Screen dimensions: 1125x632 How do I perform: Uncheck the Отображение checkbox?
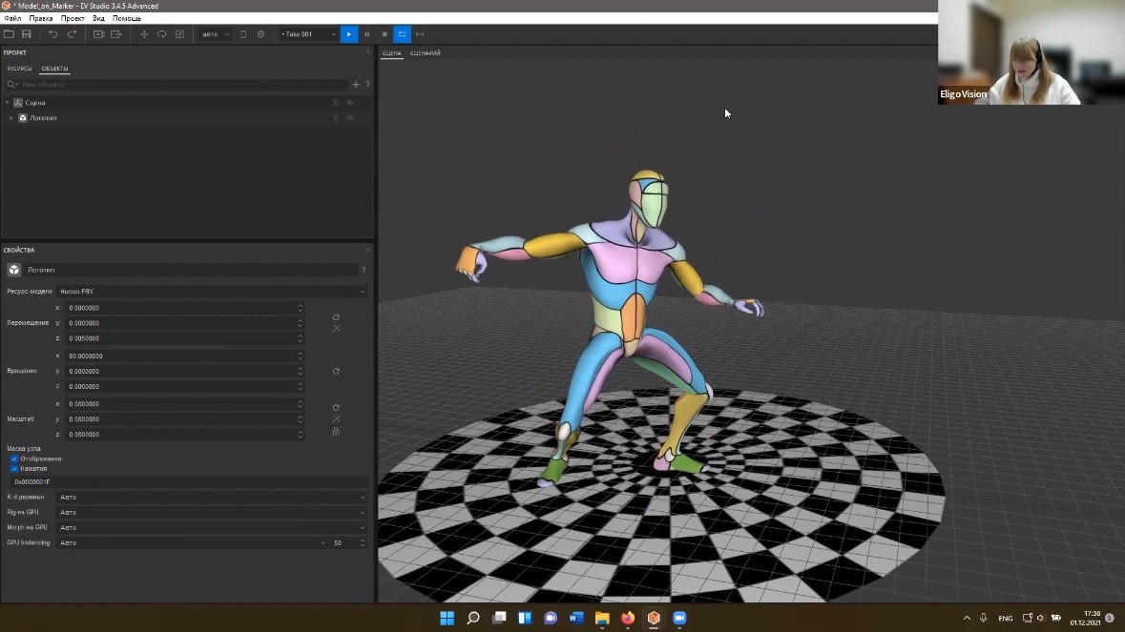[x=14, y=459]
